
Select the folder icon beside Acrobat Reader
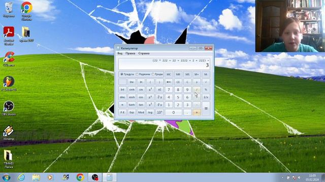point(26,34)
